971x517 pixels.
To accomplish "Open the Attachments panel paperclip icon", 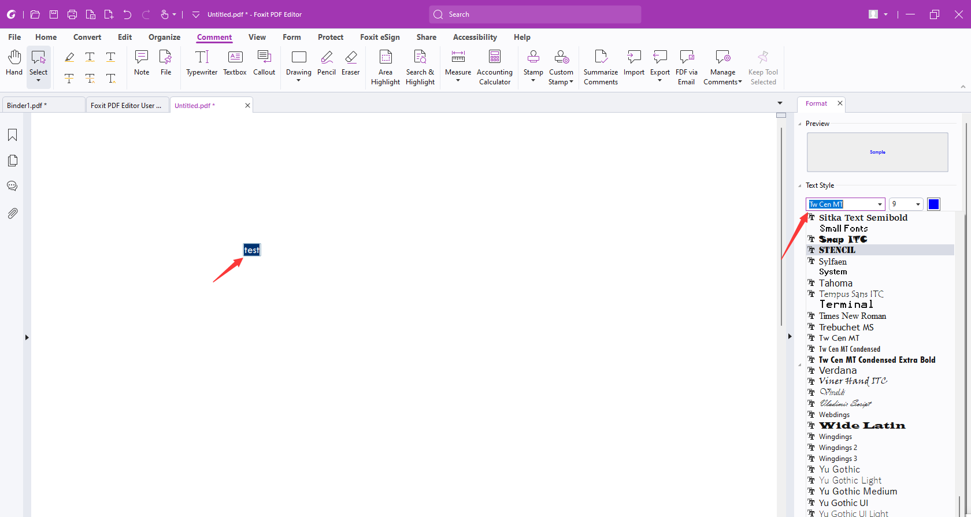I will tap(12, 213).
